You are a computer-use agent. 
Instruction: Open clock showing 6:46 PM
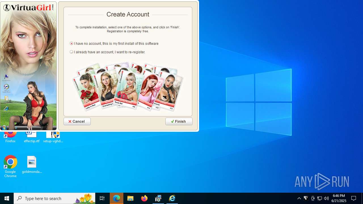pyautogui.click(x=339, y=198)
